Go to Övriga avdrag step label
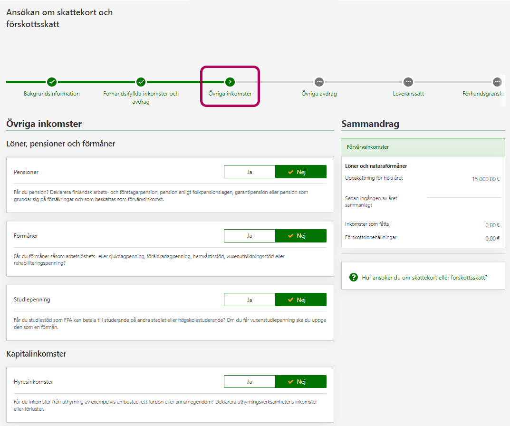The height and width of the screenshot is (426, 510). click(319, 94)
